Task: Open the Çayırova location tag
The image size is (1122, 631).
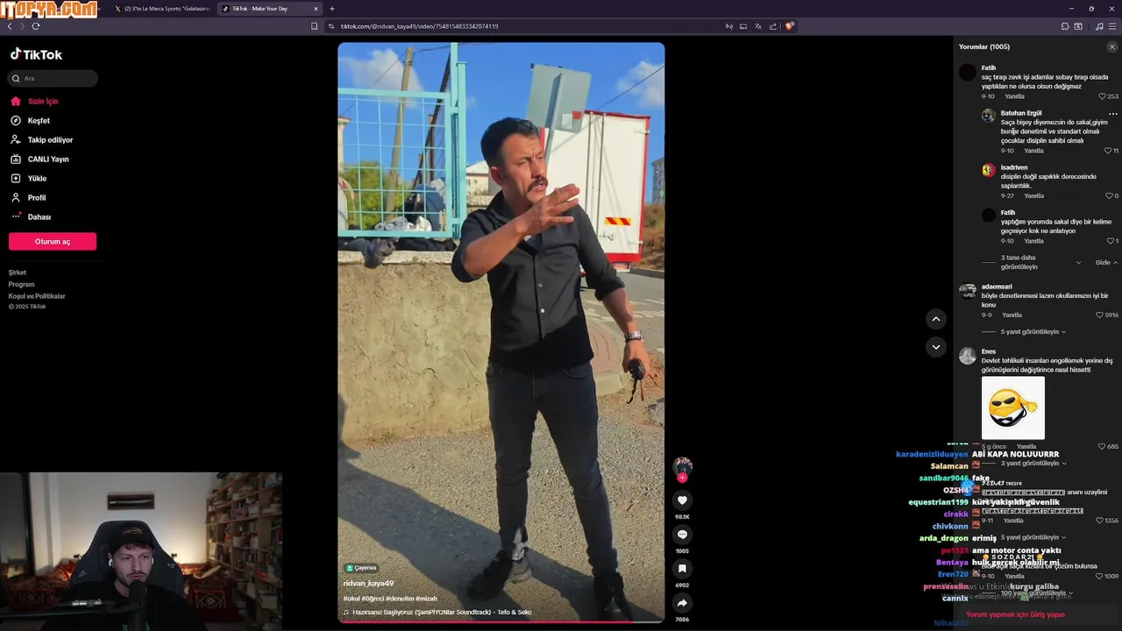Action: coord(360,568)
